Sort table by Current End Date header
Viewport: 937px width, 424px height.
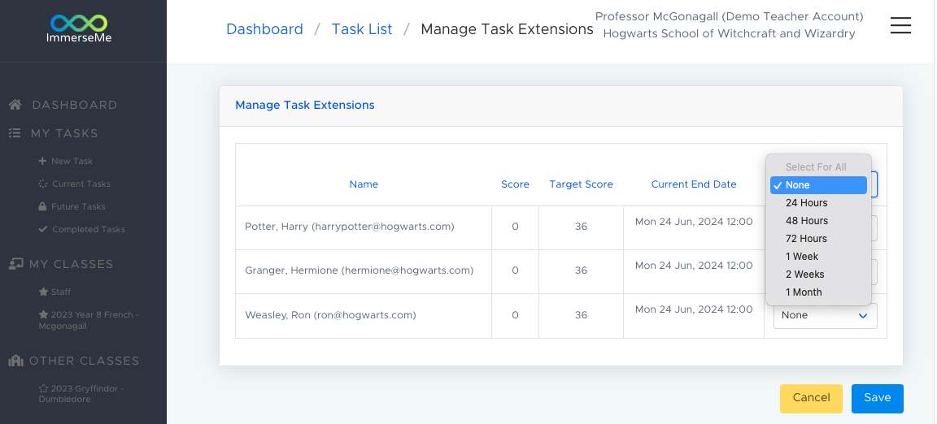click(694, 184)
